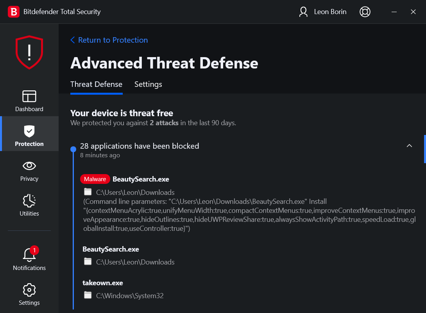The height and width of the screenshot is (313, 426).
Task: Select Utilities in the sidebar
Action: click(x=29, y=205)
